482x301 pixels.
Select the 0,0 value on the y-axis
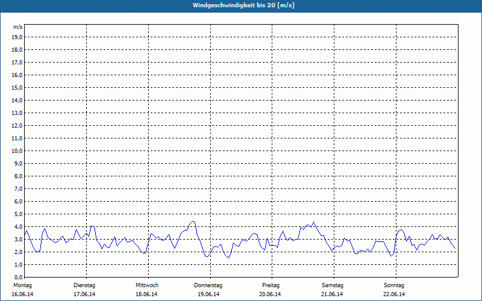[x=18, y=277]
